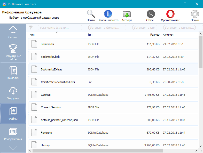Click the 293,43 КБ size cell
Viewport: 203px width, 153px height.
coord(153,69)
